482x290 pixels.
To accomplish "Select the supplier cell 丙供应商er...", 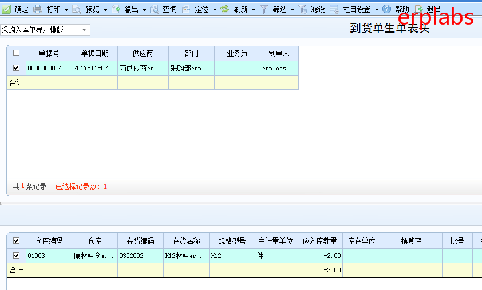I will (x=143, y=68).
